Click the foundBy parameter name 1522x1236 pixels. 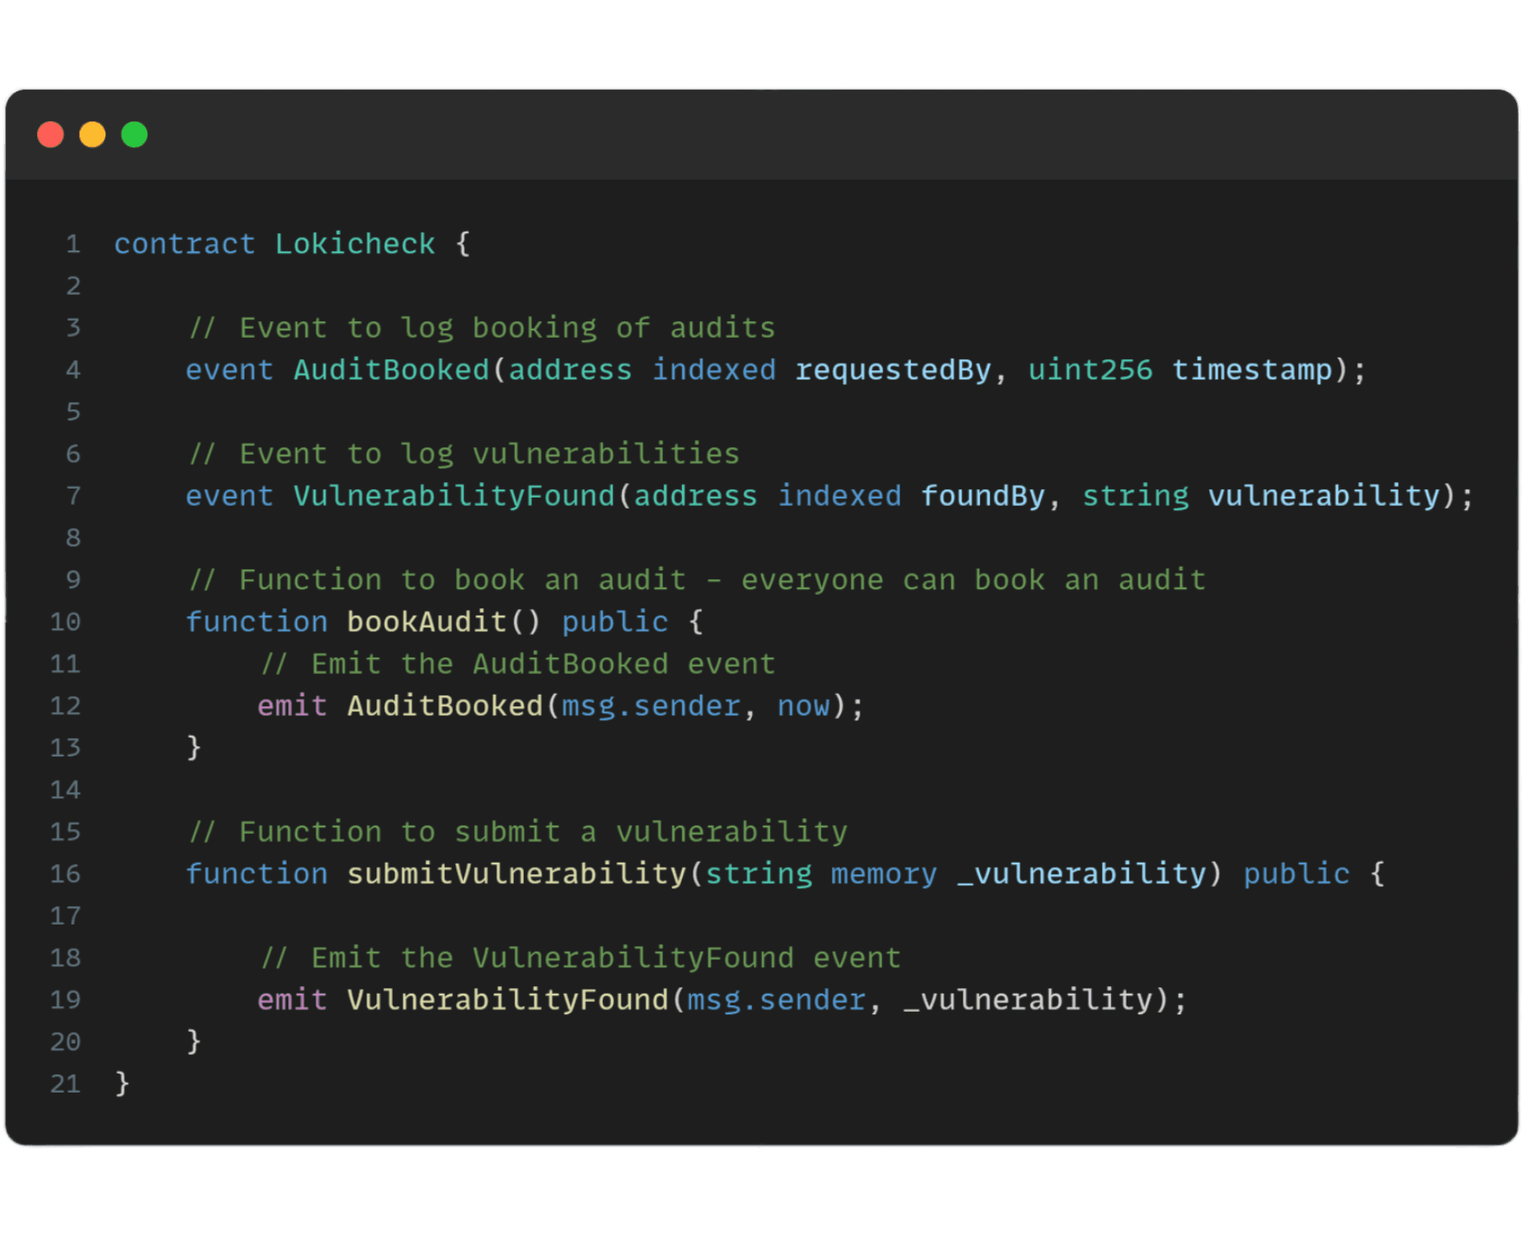pos(982,496)
